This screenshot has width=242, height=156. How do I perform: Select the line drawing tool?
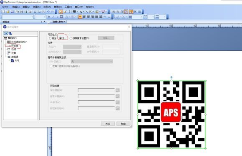tap(87, 12)
